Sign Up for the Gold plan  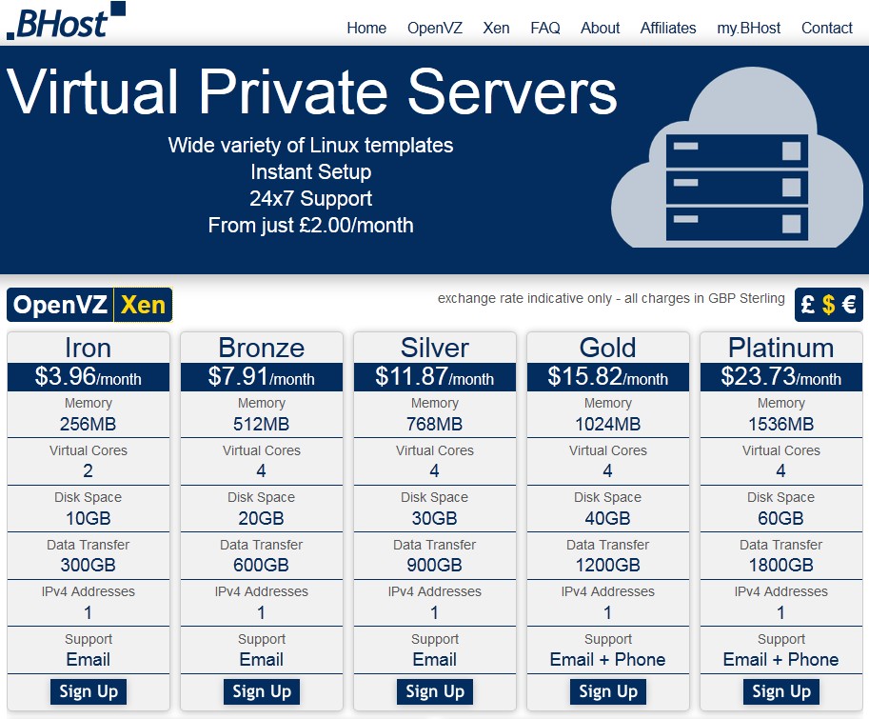tap(608, 691)
